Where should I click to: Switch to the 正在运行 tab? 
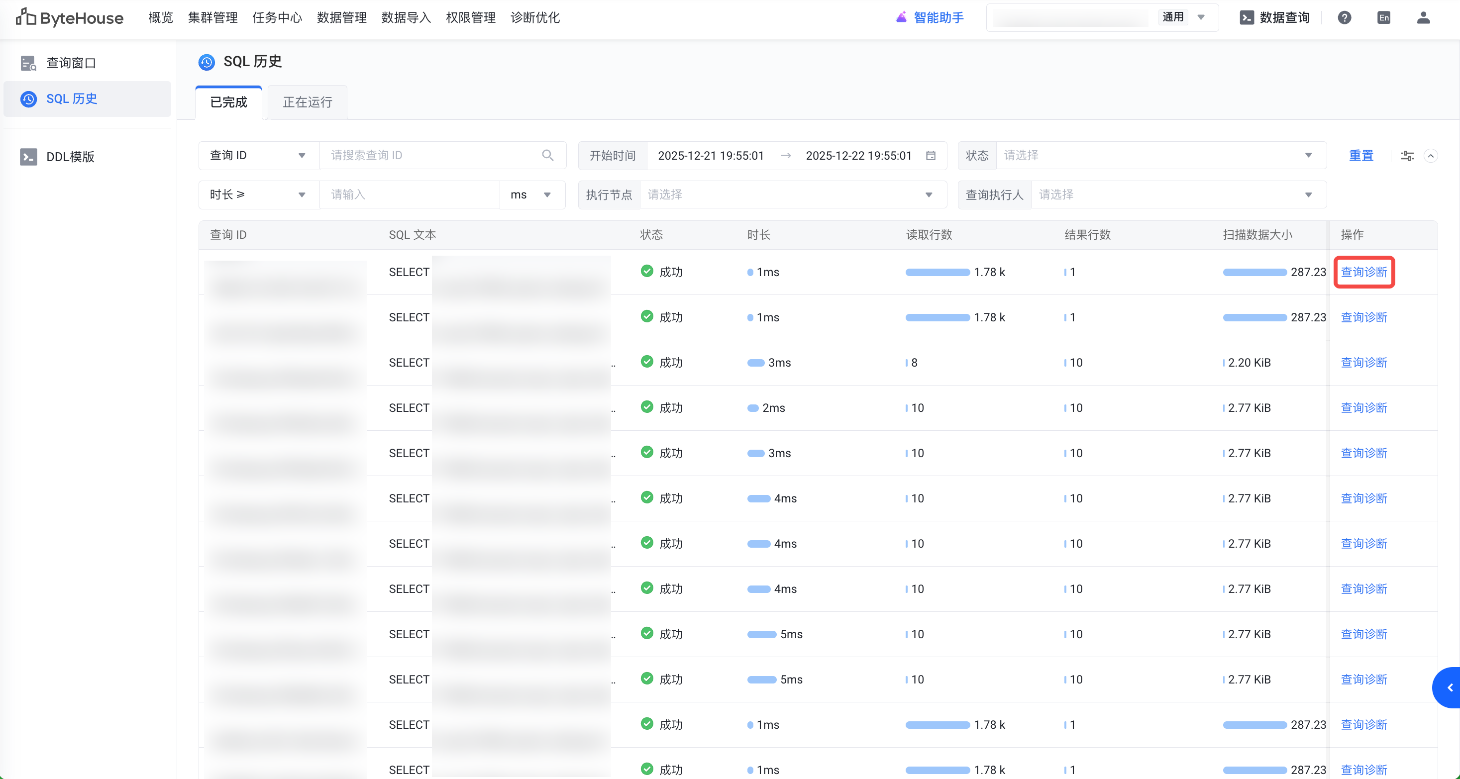coord(307,102)
